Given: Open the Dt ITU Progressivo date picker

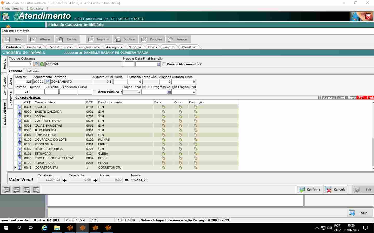Looking at the screenshot, I should [169, 92].
